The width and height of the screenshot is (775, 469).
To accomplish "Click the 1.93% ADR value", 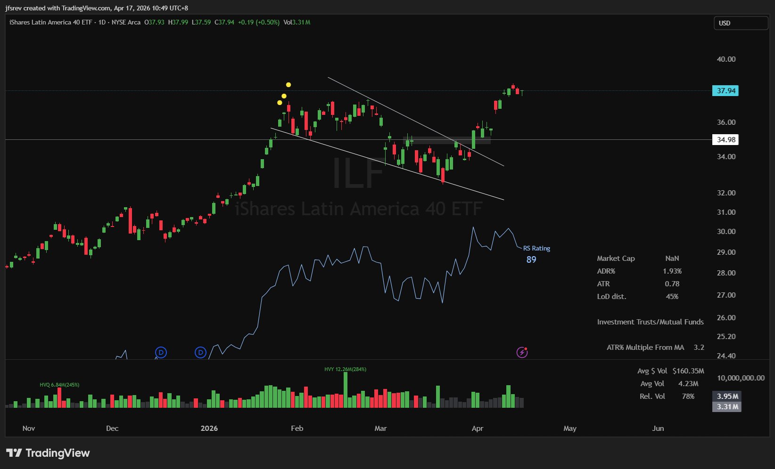I will (672, 271).
